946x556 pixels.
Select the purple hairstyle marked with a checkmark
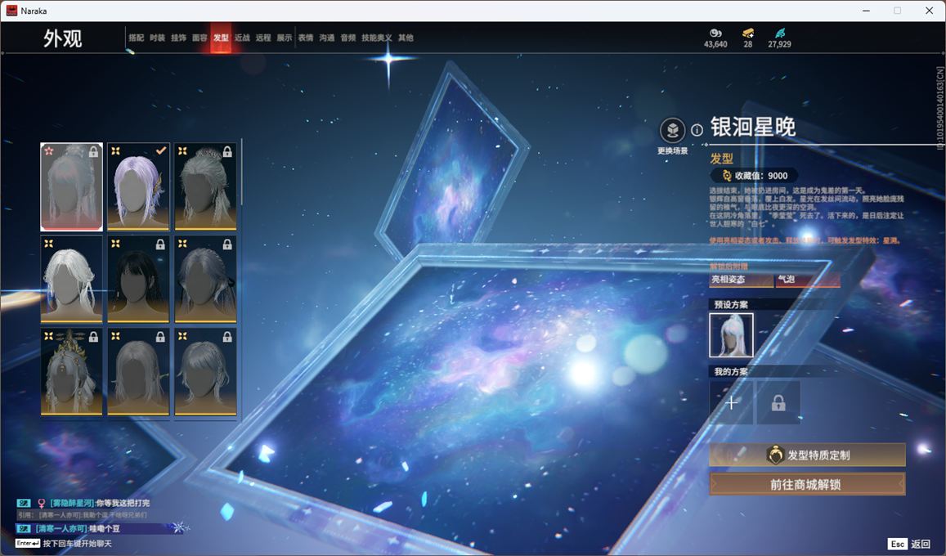pyautogui.click(x=138, y=186)
